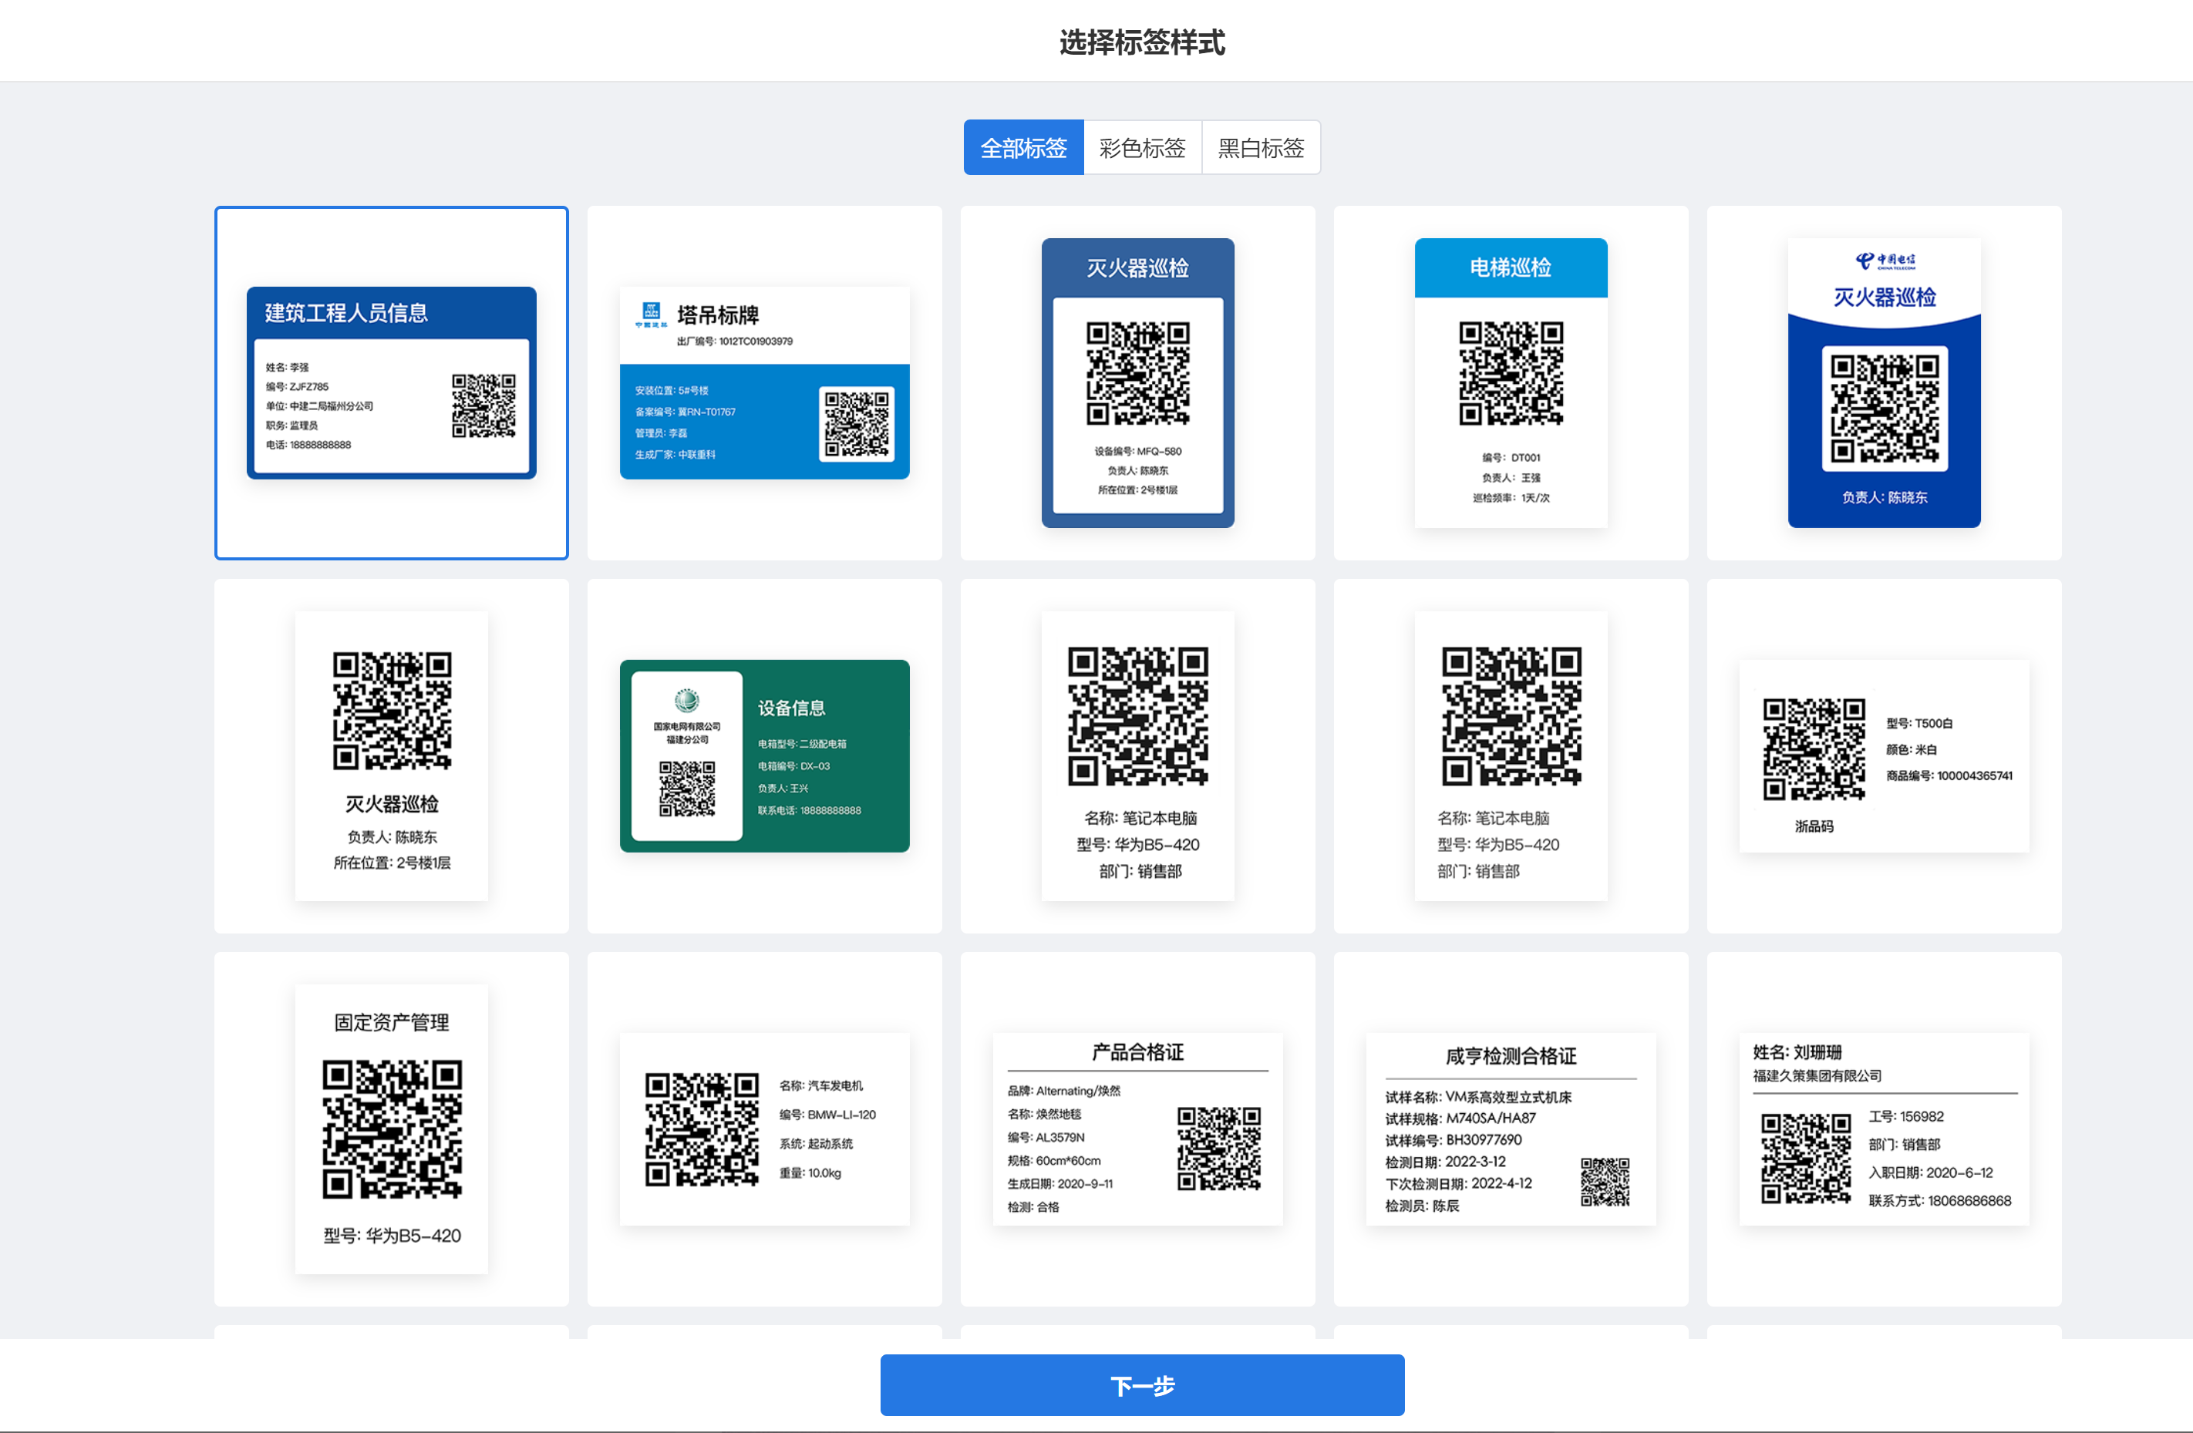Switch to the 全部标签 tab
Image resolution: width=2193 pixels, height=1433 pixels.
coord(1022,147)
